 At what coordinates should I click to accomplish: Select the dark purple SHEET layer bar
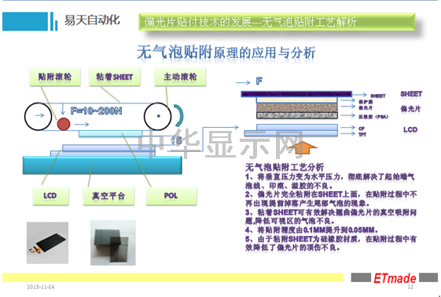tap(296, 94)
